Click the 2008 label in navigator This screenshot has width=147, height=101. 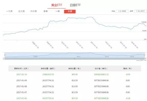(35, 57)
